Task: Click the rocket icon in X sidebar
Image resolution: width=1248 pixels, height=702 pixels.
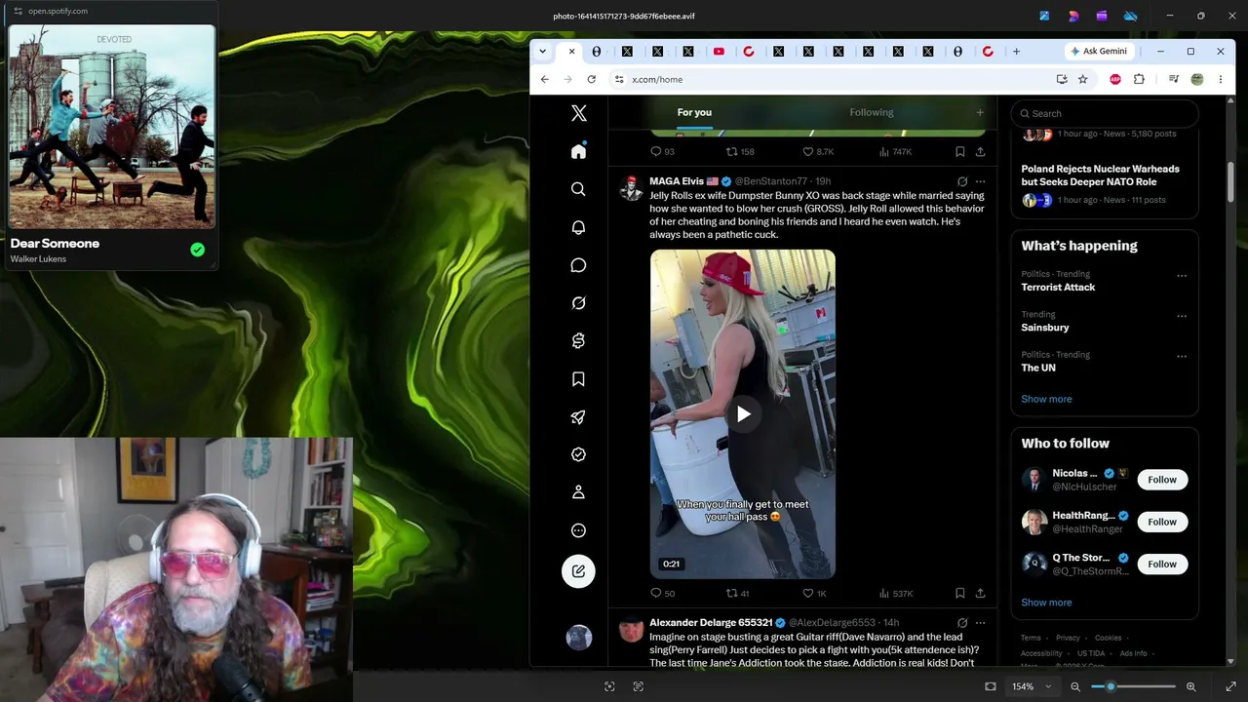Action: [578, 417]
